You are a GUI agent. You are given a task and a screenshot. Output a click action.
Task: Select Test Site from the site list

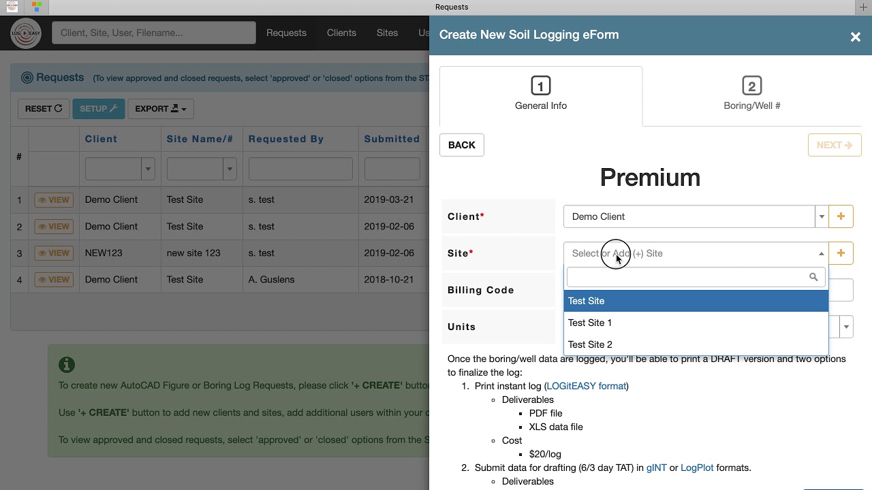point(696,301)
